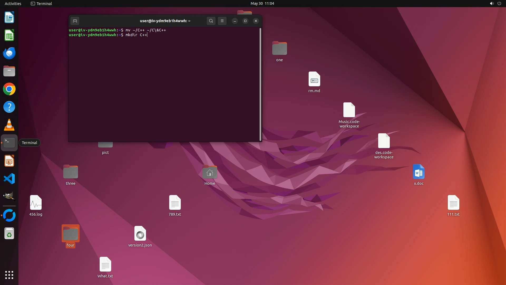The height and width of the screenshot is (285, 506).
Task: Select the version2.json desktop file
Action: click(140, 234)
